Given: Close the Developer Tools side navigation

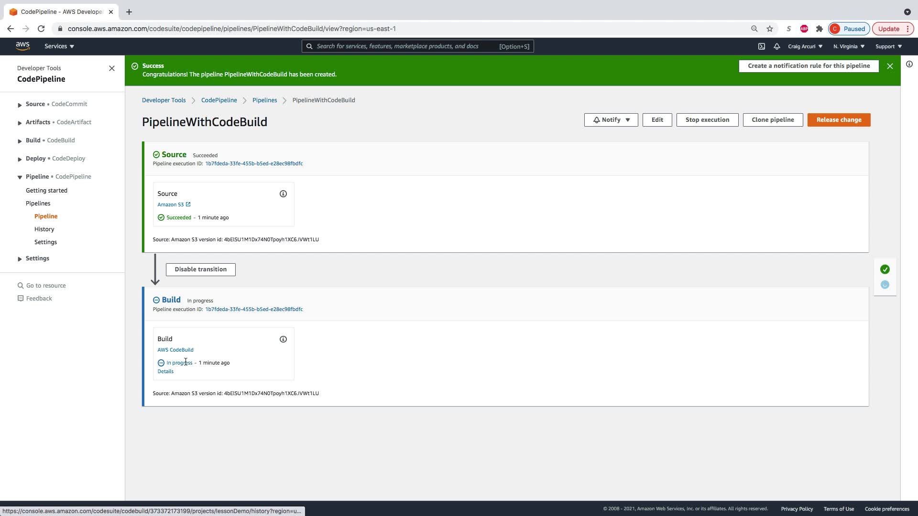Looking at the screenshot, I should click(112, 68).
